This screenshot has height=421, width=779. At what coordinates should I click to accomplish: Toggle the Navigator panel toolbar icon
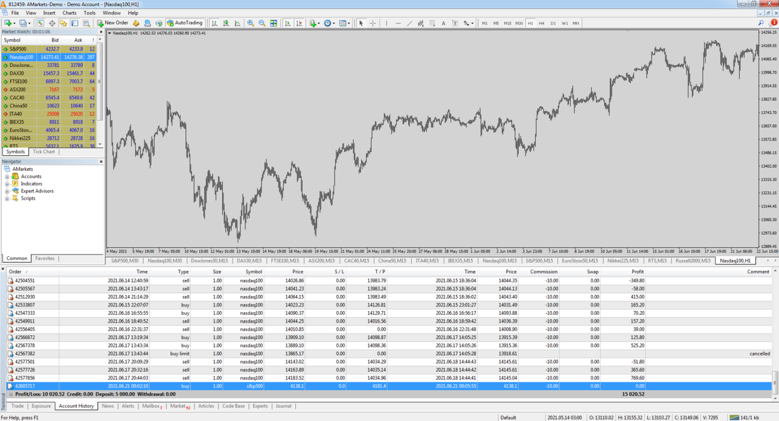point(63,23)
